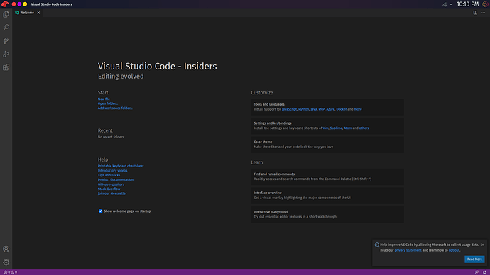Open Find and run all commands card
This screenshot has height=275, width=490.
[327, 176]
